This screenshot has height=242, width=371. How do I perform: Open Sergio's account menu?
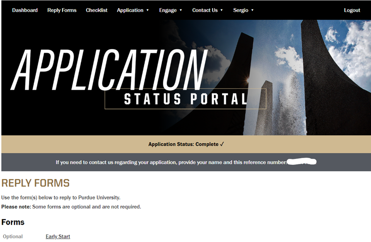pos(241,10)
